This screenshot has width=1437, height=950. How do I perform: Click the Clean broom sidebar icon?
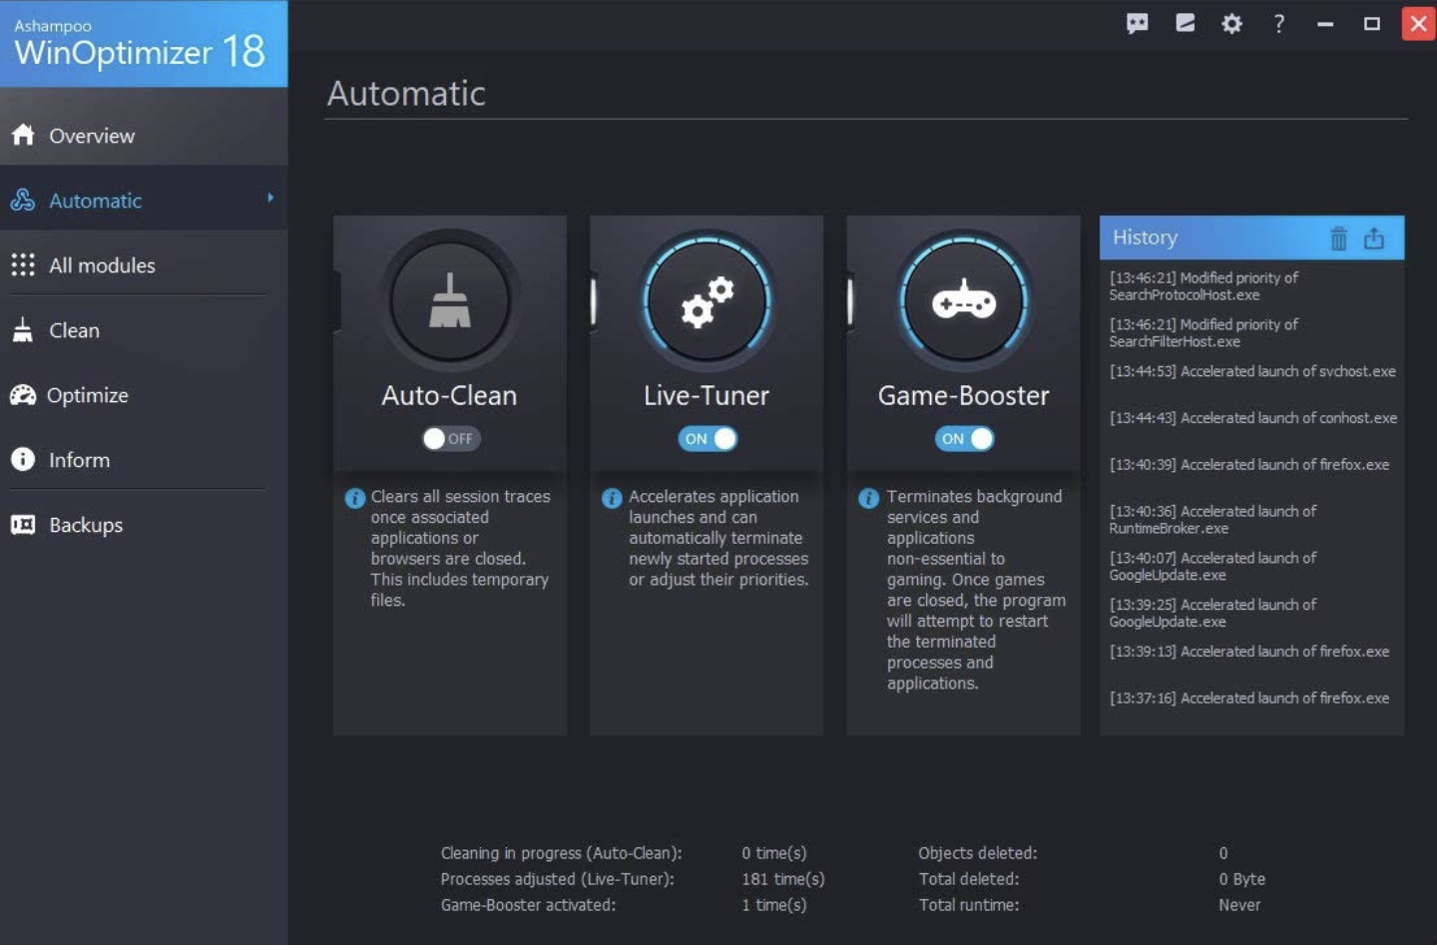(23, 329)
